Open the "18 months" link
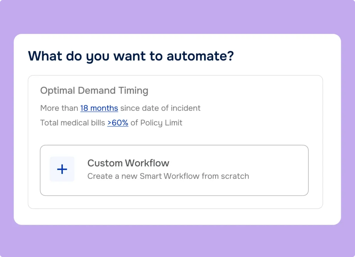 [99, 108]
